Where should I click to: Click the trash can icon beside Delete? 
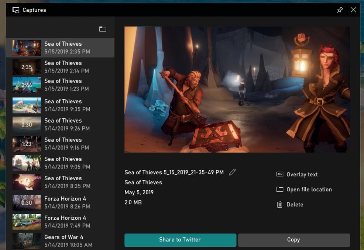pyautogui.click(x=280, y=204)
